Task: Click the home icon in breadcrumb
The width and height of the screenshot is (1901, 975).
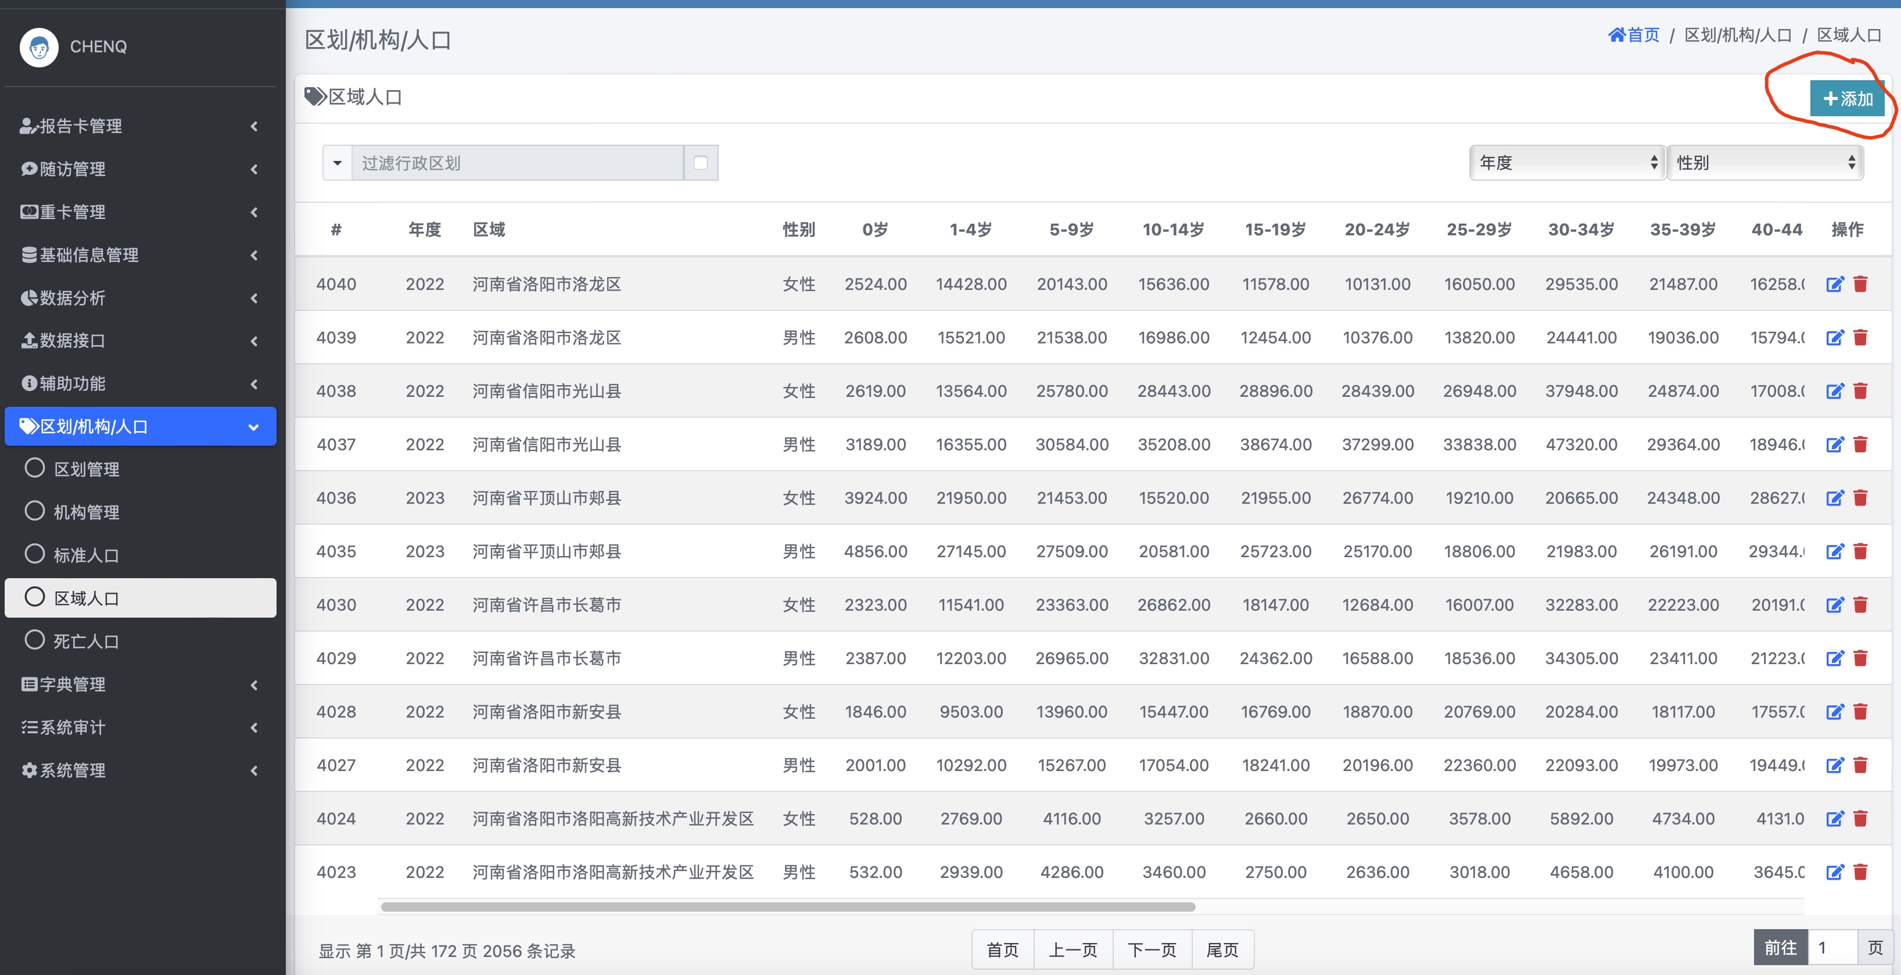Action: click(1616, 35)
